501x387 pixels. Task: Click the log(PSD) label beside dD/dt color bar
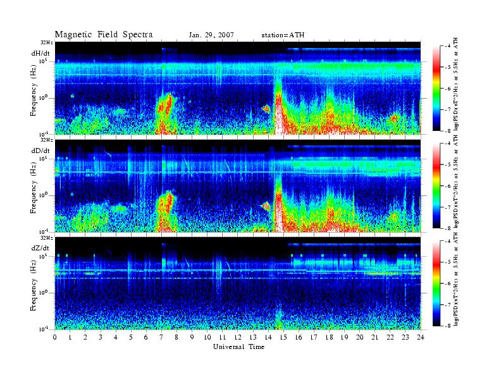point(456,181)
